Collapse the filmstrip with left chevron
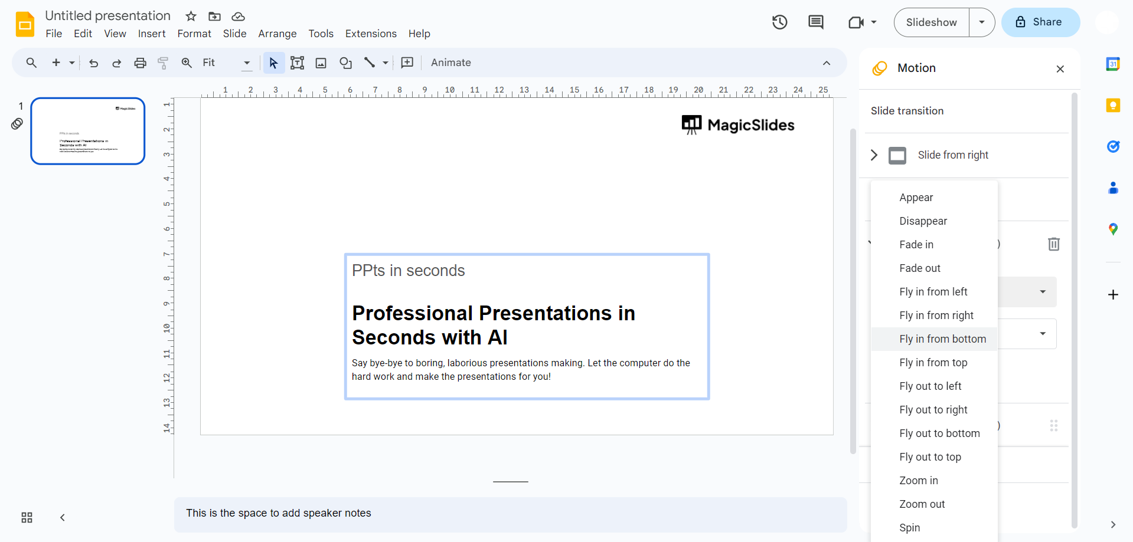Screen dimensions: 1133x542 [x=62, y=517]
